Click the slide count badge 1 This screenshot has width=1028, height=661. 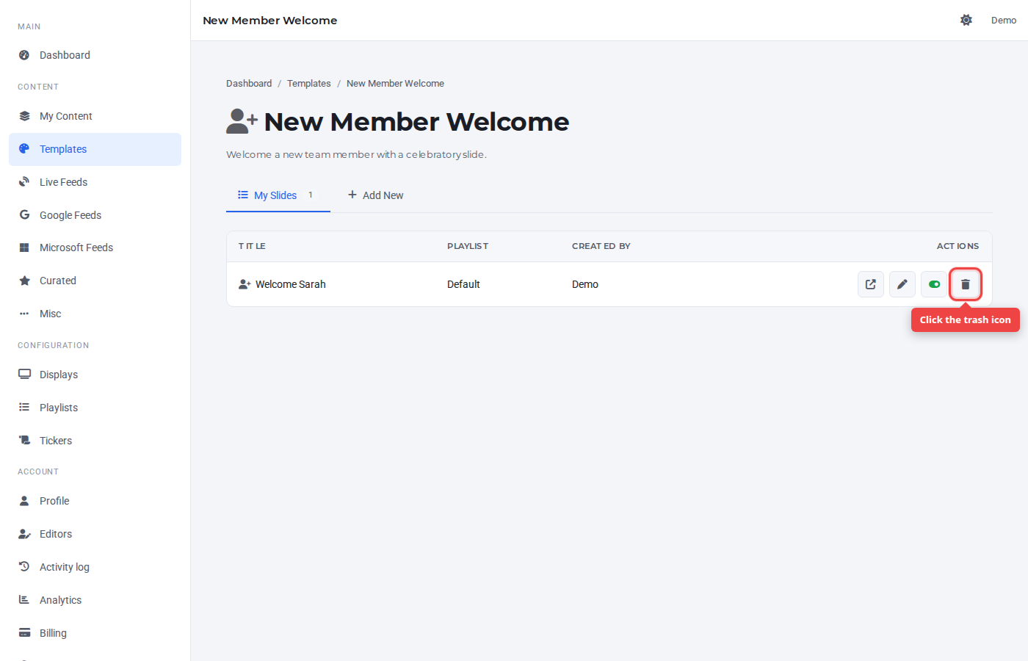[x=311, y=195]
